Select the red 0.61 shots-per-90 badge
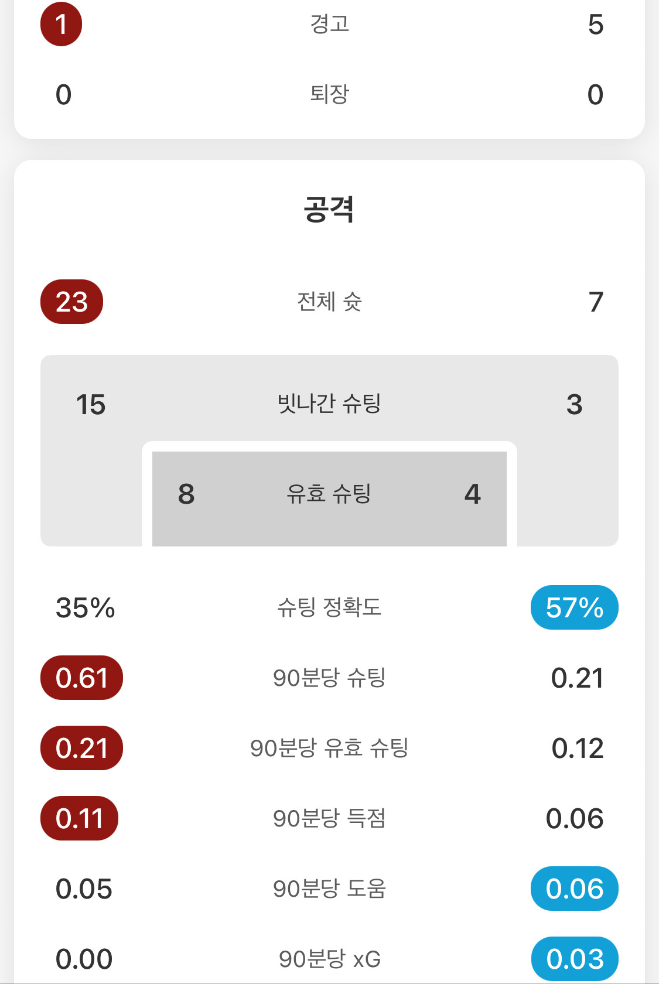659x984 pixels. point(81,678)
